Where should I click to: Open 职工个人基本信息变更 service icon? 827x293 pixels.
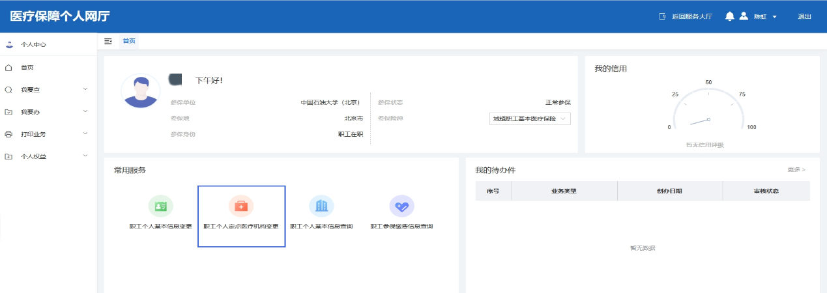pyautogui.click(x=160, y=206)
